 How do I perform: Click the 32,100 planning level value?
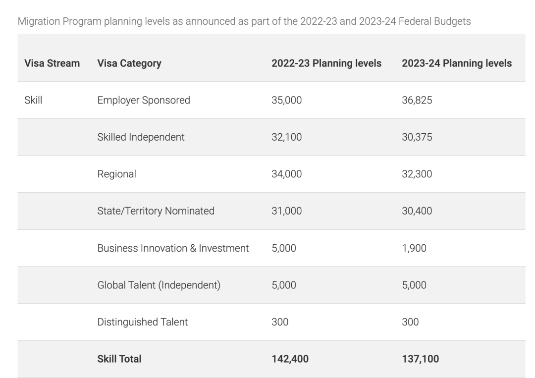[x=286, y=137]
